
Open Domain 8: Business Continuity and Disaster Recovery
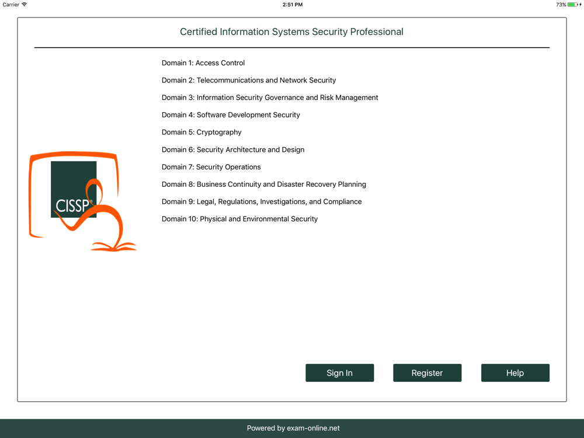point(264,185)
